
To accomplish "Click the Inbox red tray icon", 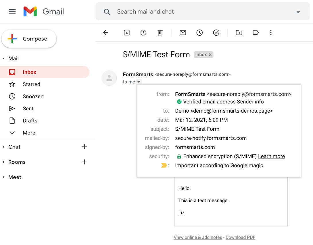I will pos(12,72).
